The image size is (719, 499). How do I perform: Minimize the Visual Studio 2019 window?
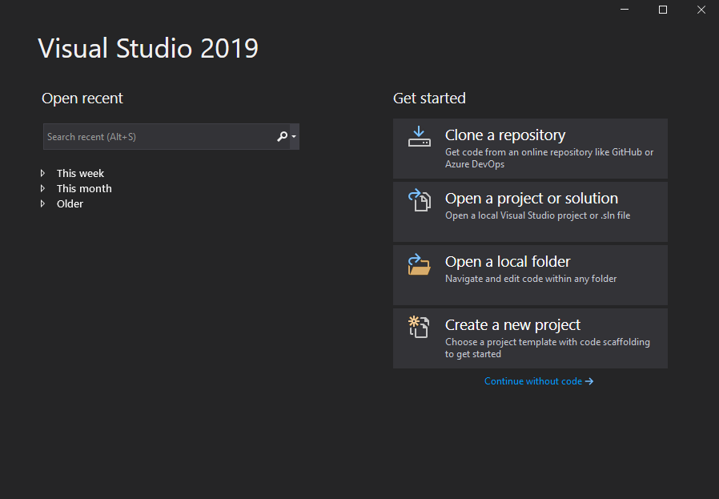click(624, 10)
